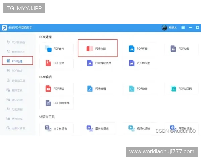Select 翻译工具 in the left sidebar
Viewport: 201px width, 160px height.
click(17, 90)
